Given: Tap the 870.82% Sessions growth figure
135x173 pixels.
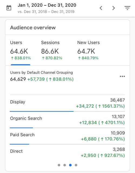Looking at the screenshot, I should click(52, 58).
